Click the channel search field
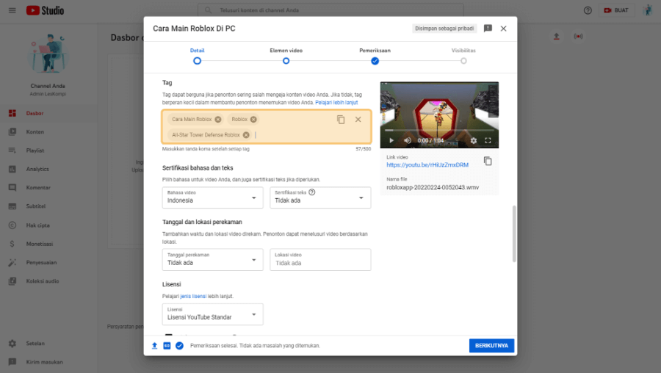Screen dimensions: 661x373 coord(330,10)
